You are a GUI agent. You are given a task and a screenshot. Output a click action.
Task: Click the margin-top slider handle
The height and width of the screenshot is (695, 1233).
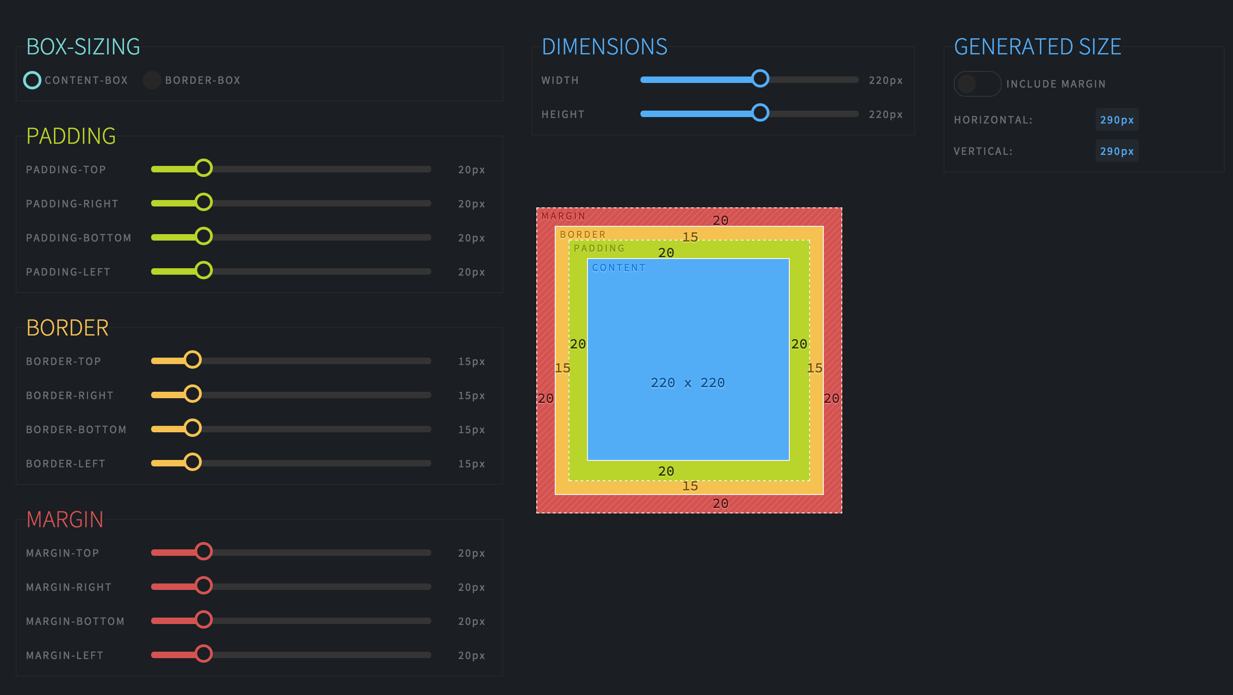click(203, 551)
